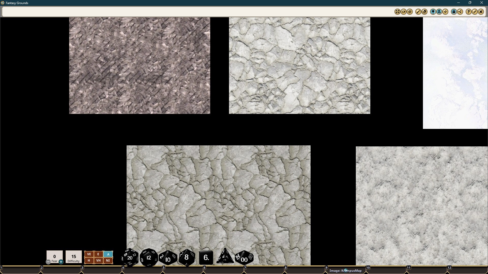Toggle the player vision preview
This screenshot has width=488, height=274.
pyautogui.click(x=439, y=12)
